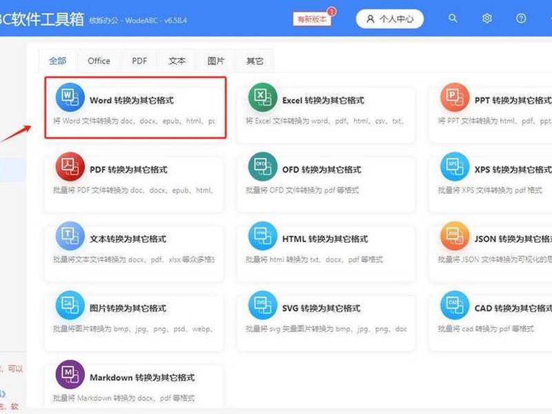Switch to the 文本 tab
The height and width of the screenshot is (414, 552).
point(177,61)
